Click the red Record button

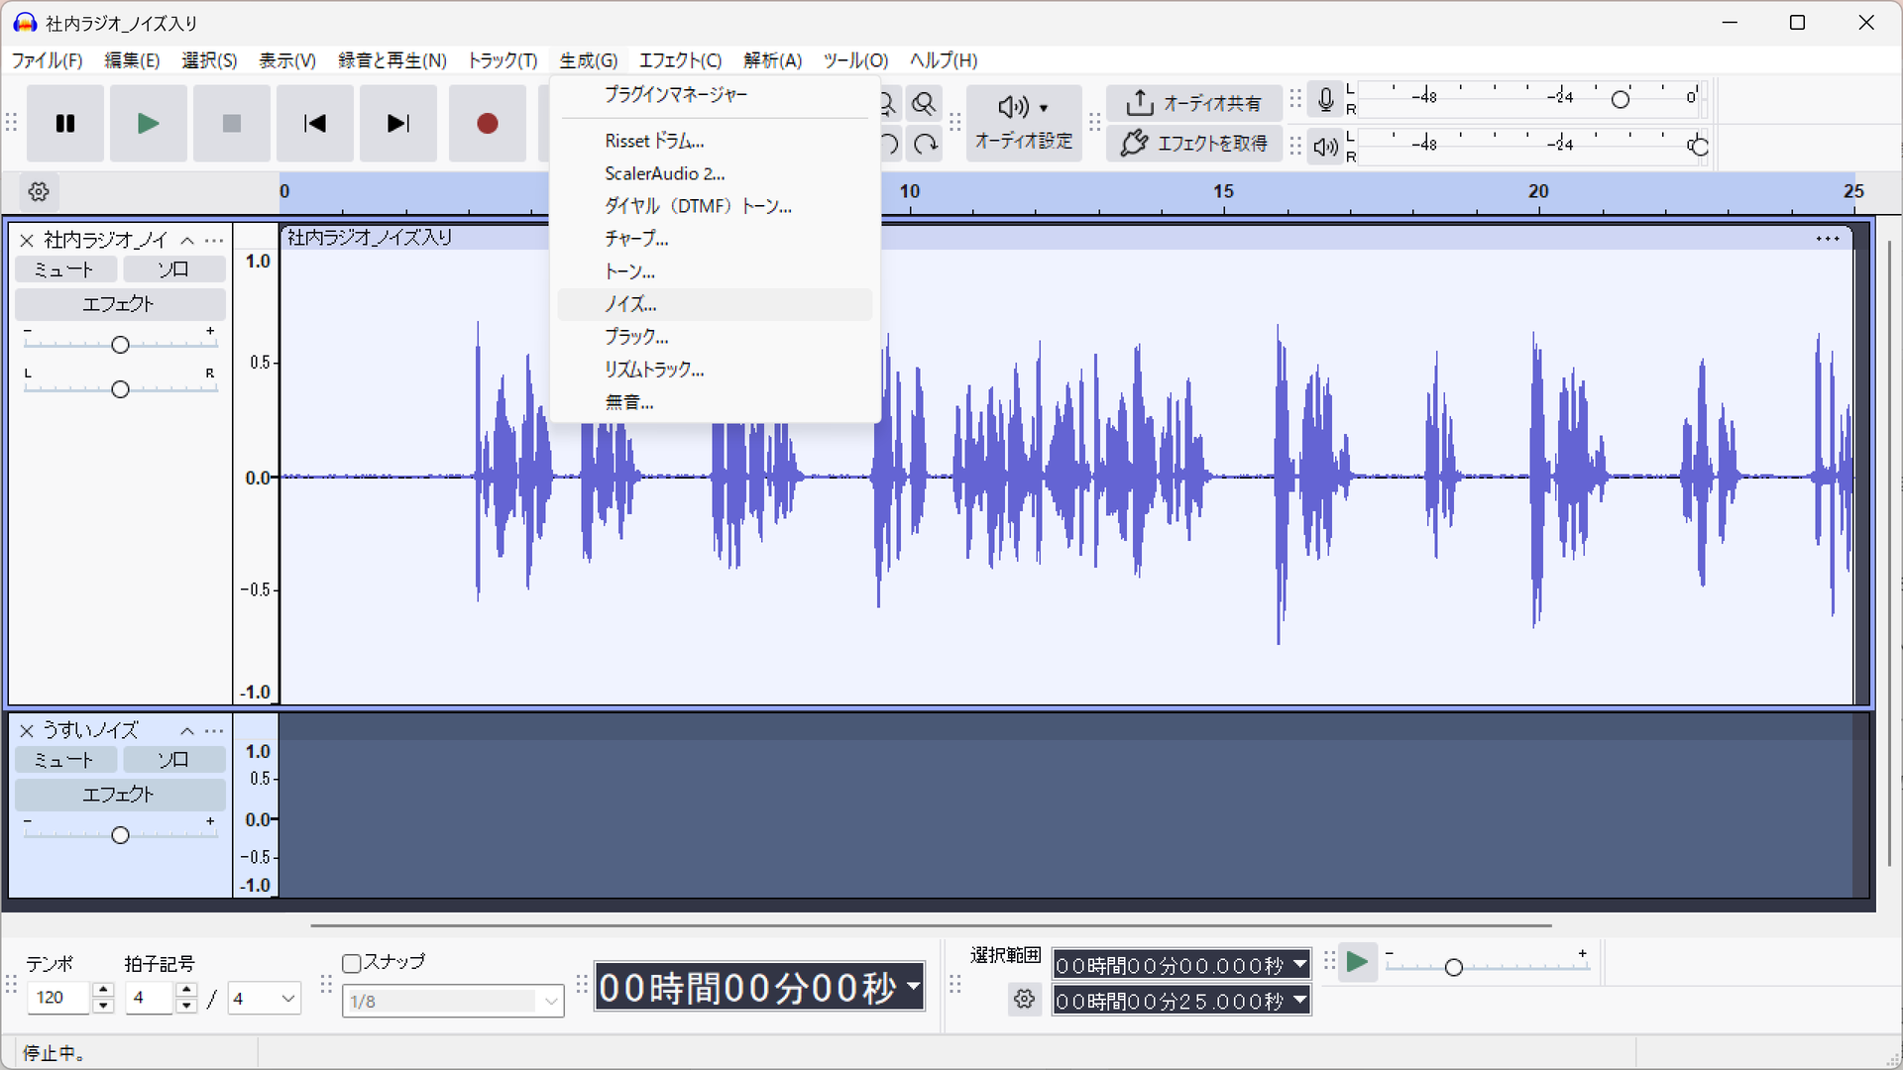click(487, 124)
